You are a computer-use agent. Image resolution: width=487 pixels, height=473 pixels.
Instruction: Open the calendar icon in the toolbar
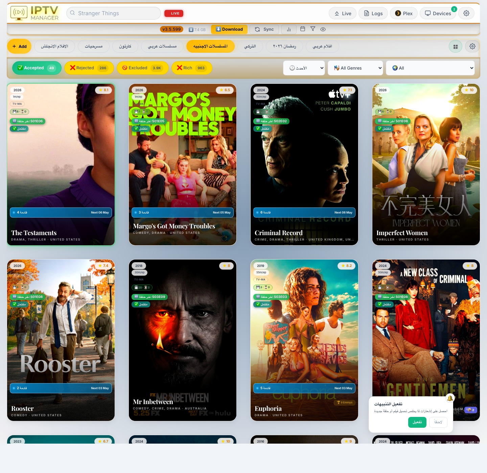(303, 29)
